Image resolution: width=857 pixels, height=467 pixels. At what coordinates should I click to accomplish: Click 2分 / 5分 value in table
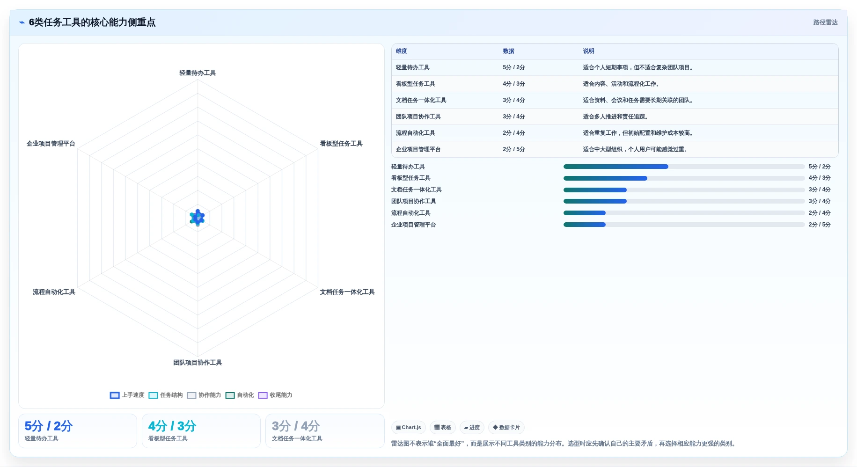click(514, 149)
